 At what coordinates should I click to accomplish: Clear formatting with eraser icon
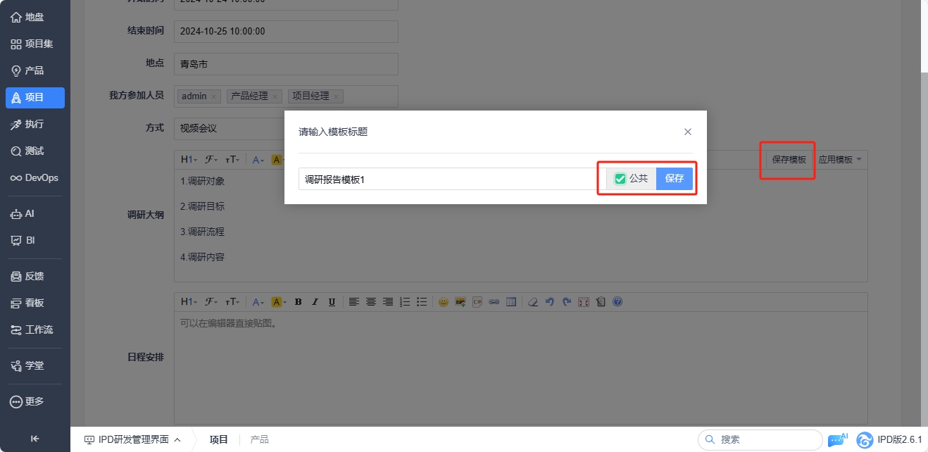(533, 302)
